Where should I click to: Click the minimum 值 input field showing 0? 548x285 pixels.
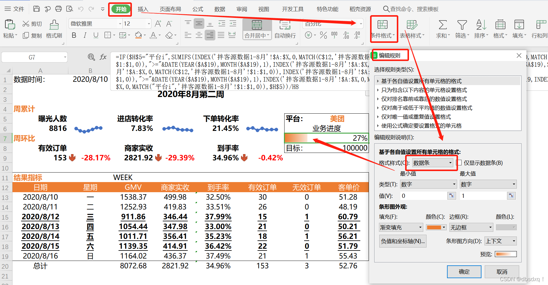click(424, 196)
